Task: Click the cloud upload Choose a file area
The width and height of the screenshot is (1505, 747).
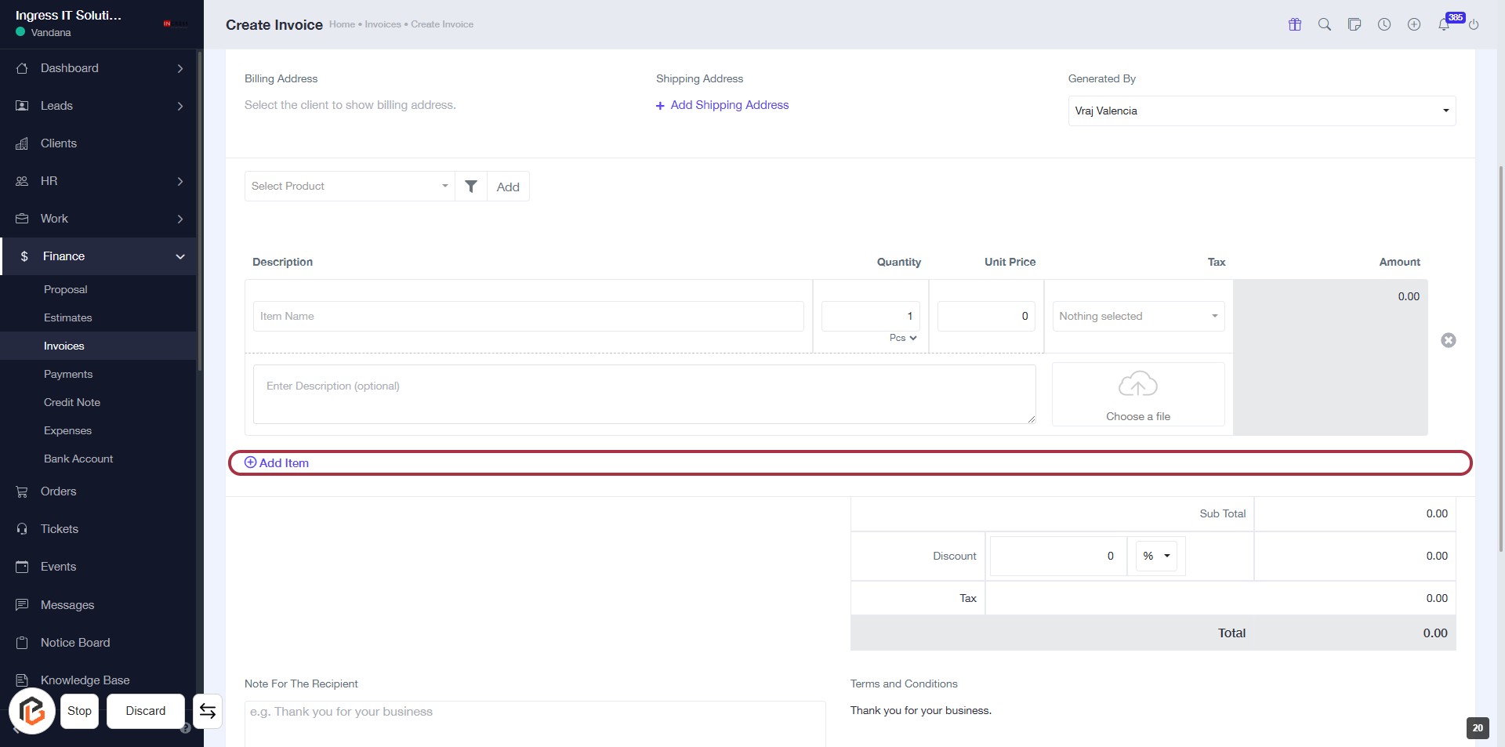Action: (1138, 394)
